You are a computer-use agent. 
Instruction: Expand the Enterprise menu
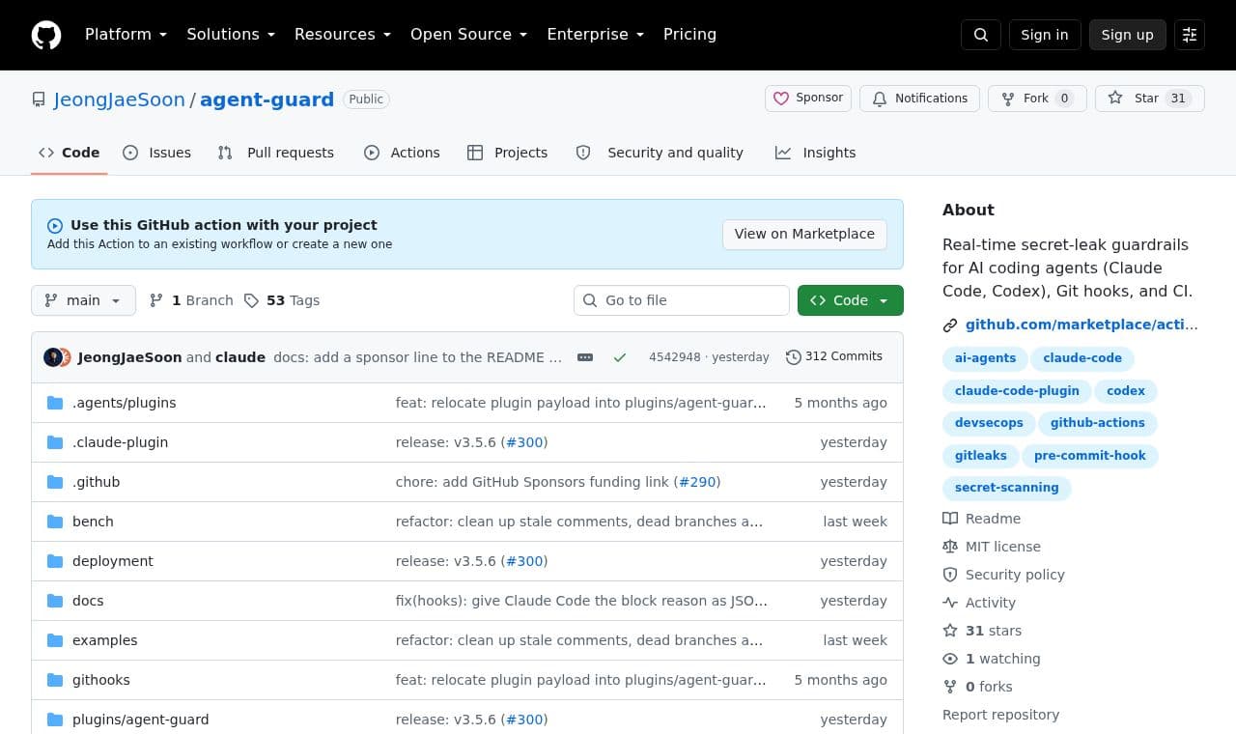pos(596,35)
